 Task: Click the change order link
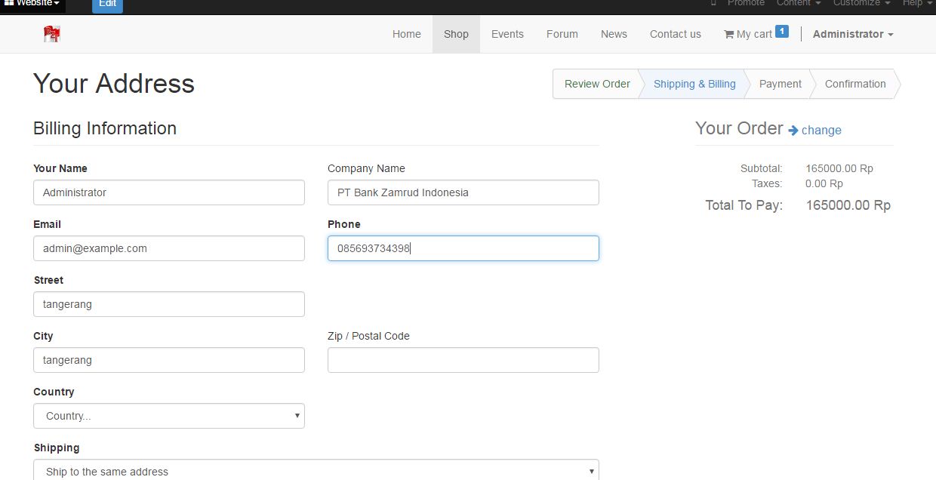coord(821,130)
